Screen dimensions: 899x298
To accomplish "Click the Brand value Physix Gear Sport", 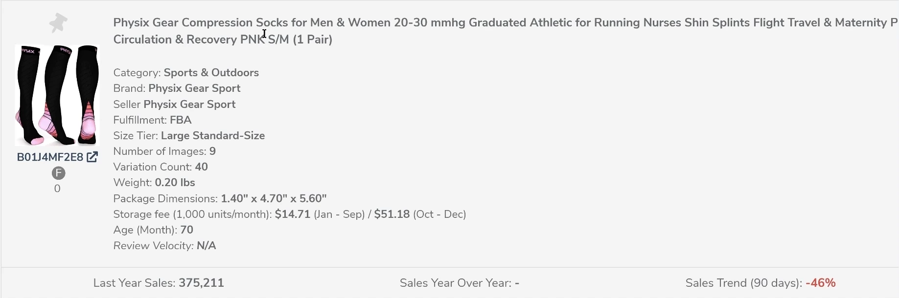I will (x=194, y=88).
